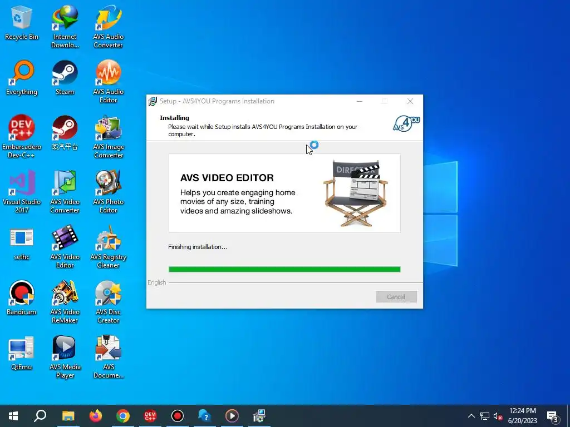Launch Firefox from the taskbar
This screenshot has height=427, width=570.
(x=96, y=416)
